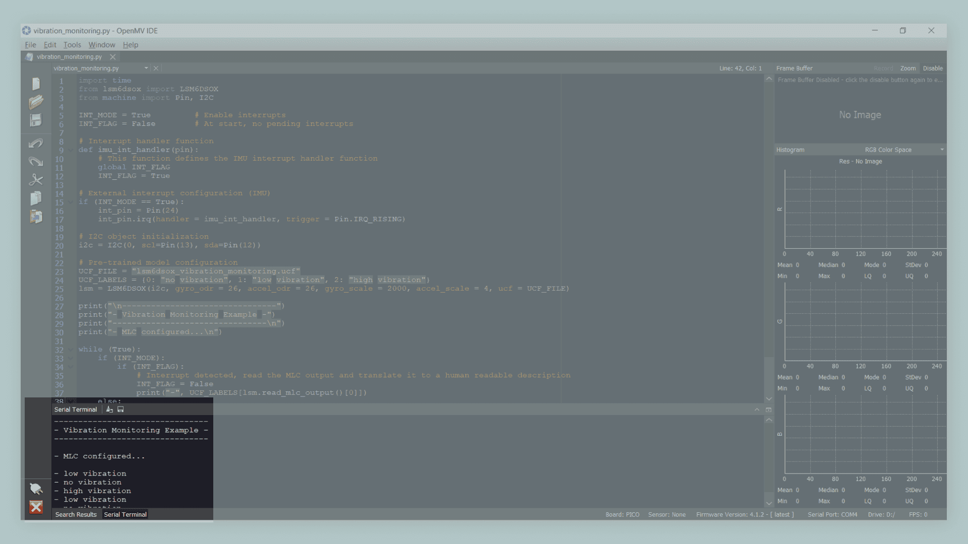Click the Connect plug icon

[x=36, y=489]
